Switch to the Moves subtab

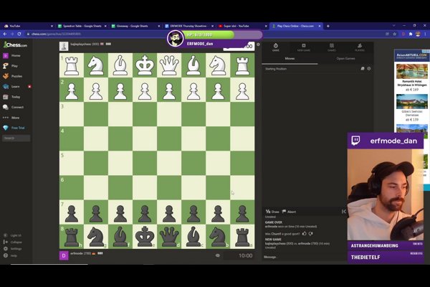click(290, 59)
